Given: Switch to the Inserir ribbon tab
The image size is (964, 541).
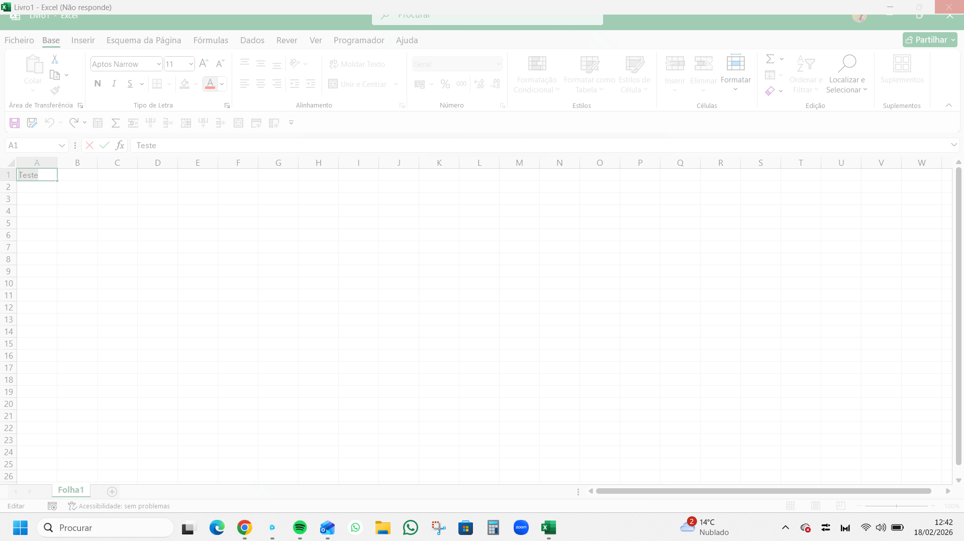Looking at the screenshot, I should coord(83,40).
